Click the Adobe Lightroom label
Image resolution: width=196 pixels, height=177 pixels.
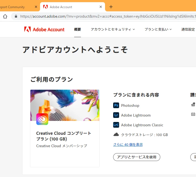pyautogui.click(x=136, y=115)
